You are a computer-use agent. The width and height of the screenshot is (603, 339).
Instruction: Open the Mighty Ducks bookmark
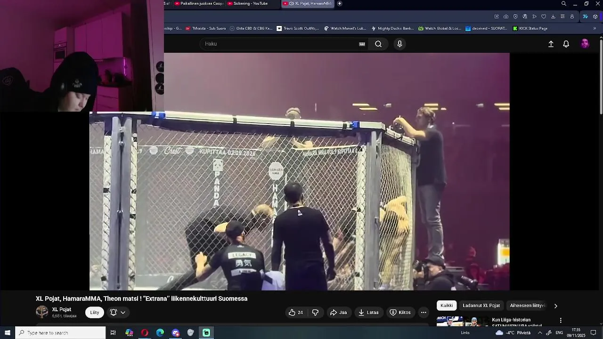pos(392,28)
